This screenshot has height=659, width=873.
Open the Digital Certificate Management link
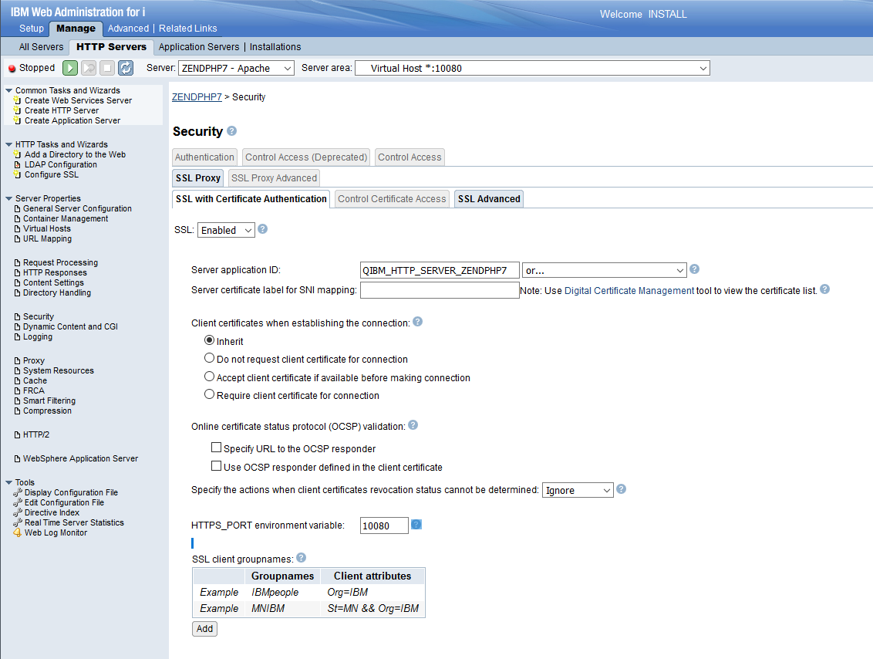click(629, 291)
